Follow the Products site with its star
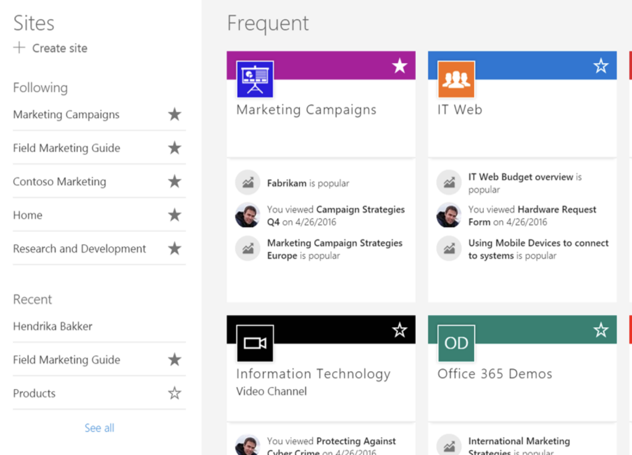 [x=175, y=393]
